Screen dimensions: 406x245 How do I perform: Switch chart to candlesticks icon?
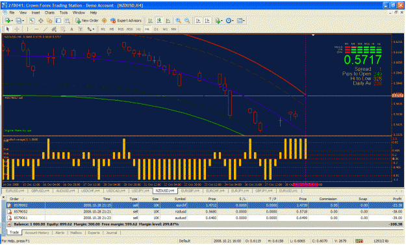[159, 20]
